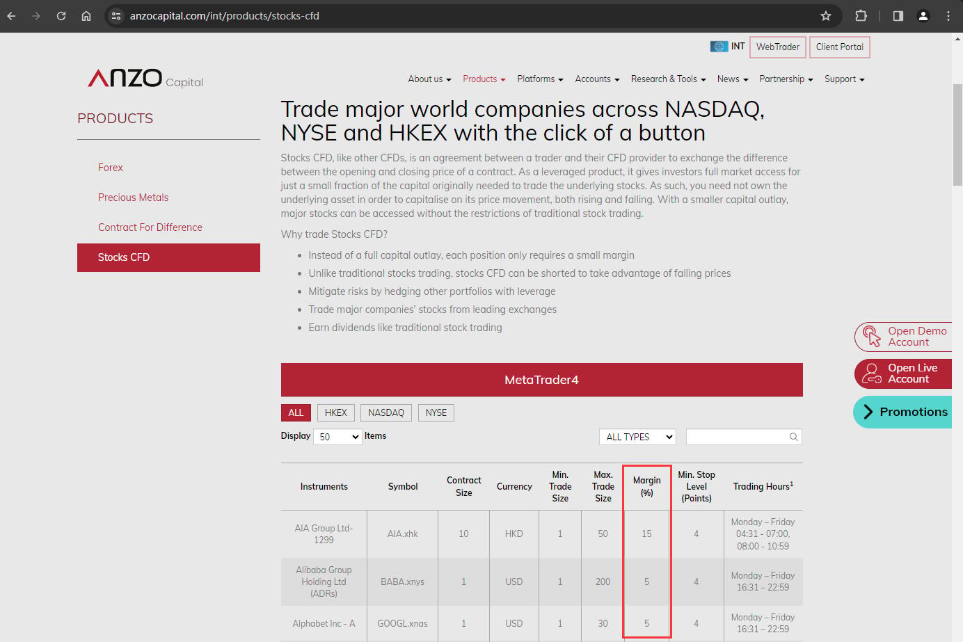Expand the Accounts menu
963x642 pixels.
pyautogui.click(x=597, y=79)
